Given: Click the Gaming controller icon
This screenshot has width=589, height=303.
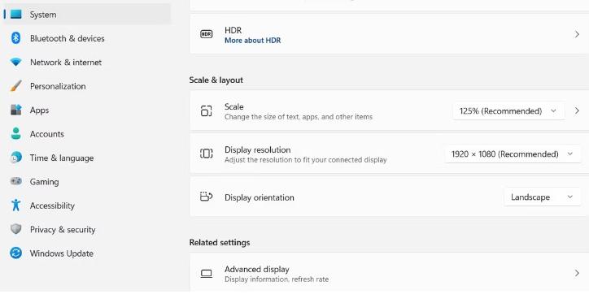Looking at the screenshot, I should [x=15, y=181].
